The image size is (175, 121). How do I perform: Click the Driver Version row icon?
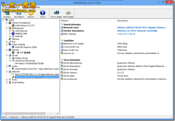coord(62,72)
